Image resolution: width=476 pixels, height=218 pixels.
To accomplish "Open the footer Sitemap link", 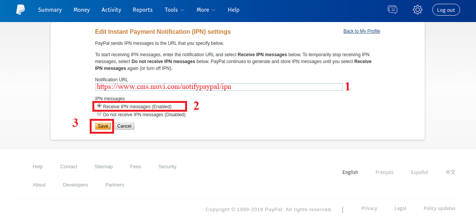I will click(x=103, y=167).
